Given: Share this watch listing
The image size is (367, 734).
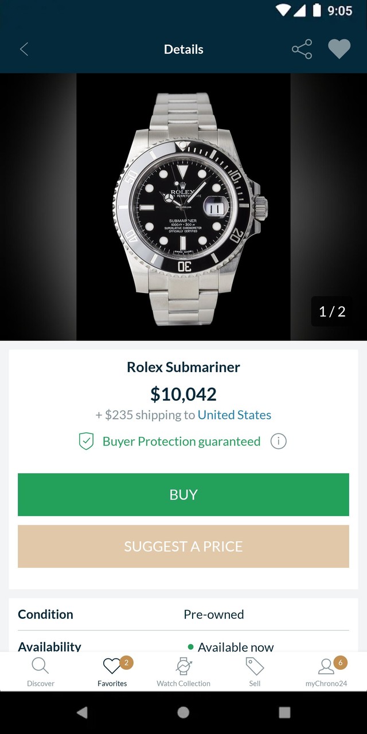Looking at the screenshot, I should (302, 49).
